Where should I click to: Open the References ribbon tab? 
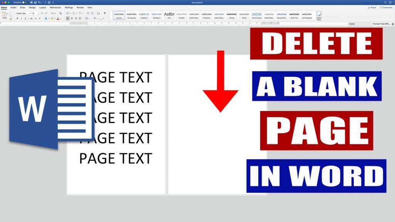tap(55, 8)
